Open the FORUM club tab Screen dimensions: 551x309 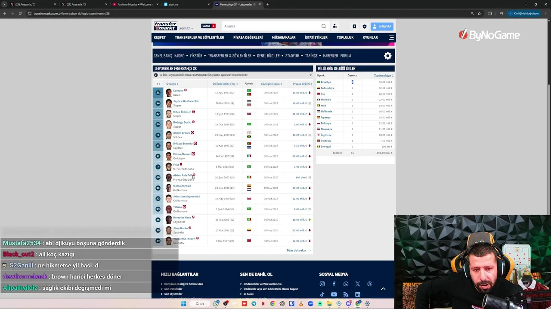pos(345,55)
